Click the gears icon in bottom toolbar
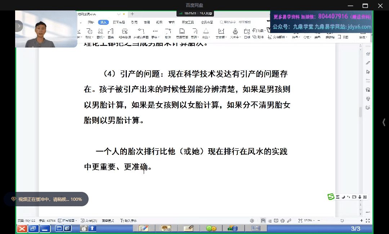The height and width of the screenshot is (234, 389). [x=211, y=228]
